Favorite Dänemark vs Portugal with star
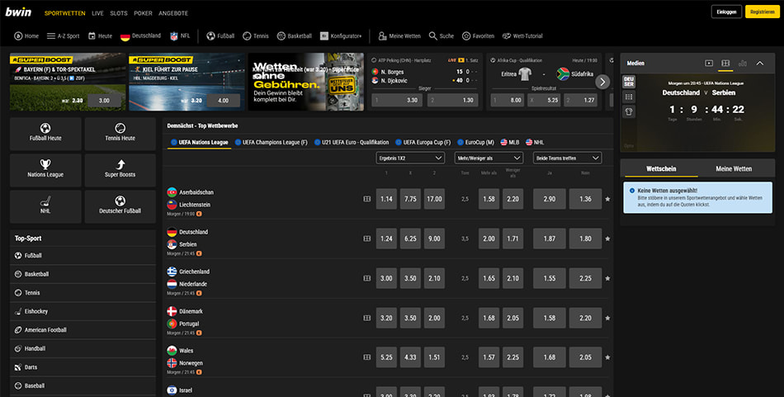Viewport: 784px width, 397px height. [607, 318]
